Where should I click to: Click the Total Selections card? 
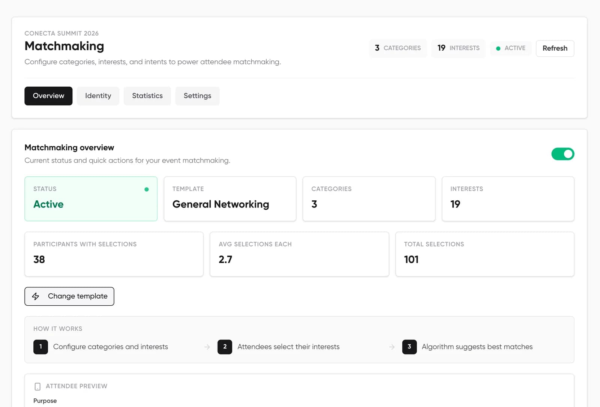point(485,254)
